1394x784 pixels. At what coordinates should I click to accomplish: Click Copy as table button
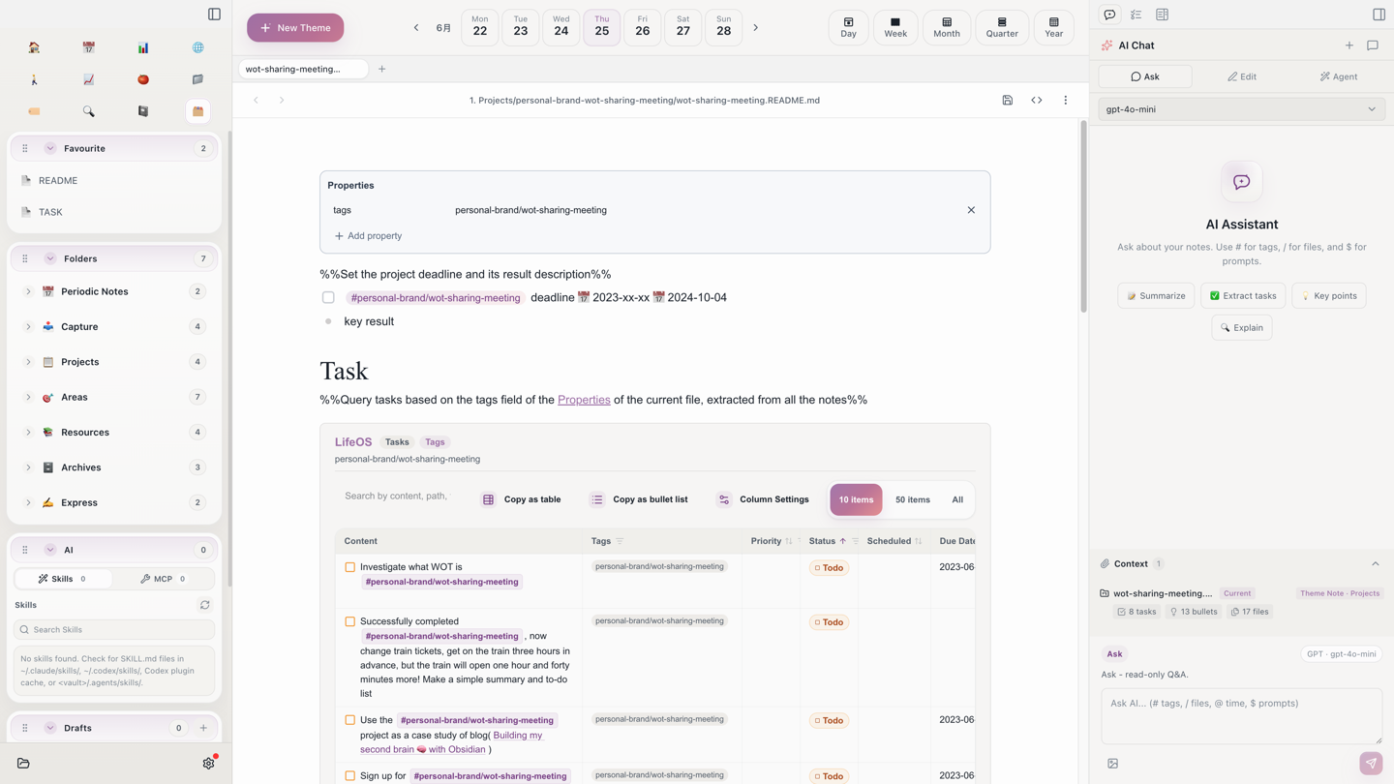pos(521,499)
